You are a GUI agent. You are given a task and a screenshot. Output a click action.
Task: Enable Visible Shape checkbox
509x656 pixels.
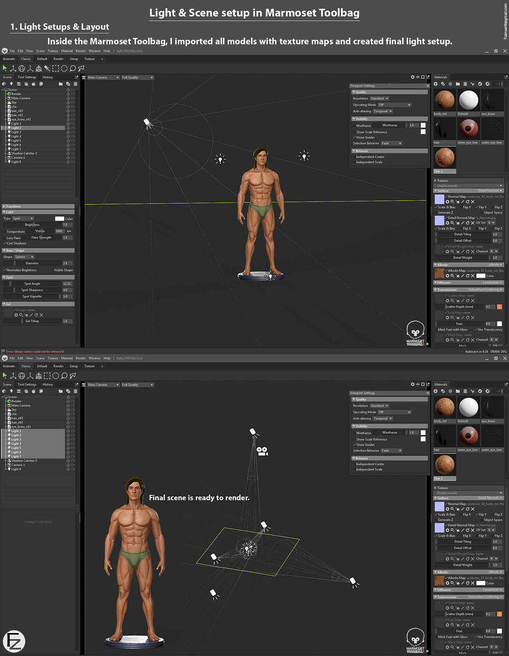click(62, 270)
